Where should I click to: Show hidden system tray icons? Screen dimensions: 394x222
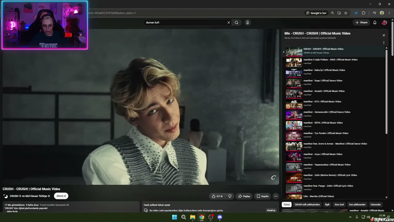[350, 217]
